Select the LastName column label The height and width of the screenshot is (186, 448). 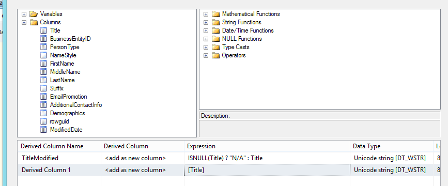(x=63, y=80)
